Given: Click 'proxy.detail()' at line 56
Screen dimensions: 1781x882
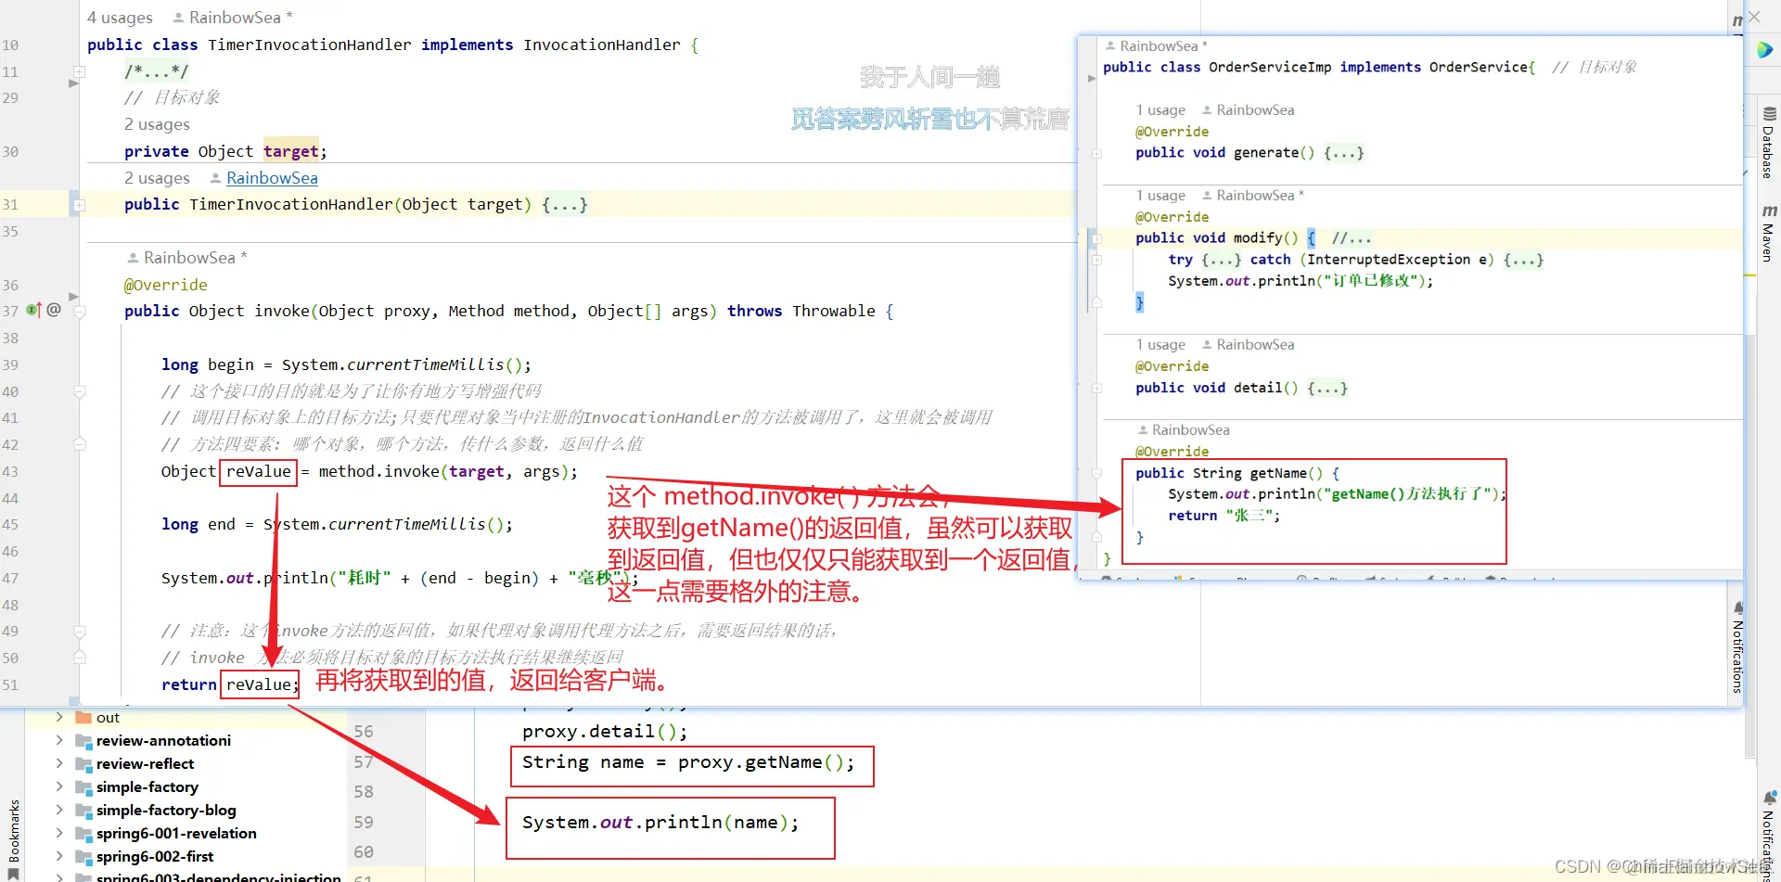Looking at the screenshot, I should tap(600, 732).
